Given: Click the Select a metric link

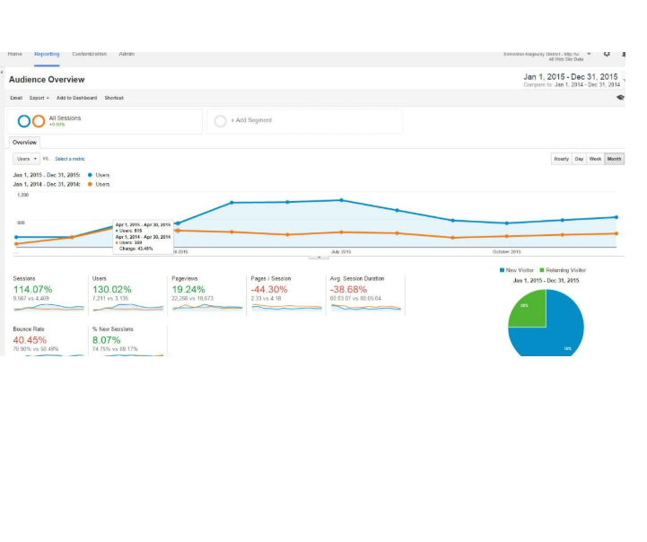Looking at the screenshot, I should click(70, 159).
